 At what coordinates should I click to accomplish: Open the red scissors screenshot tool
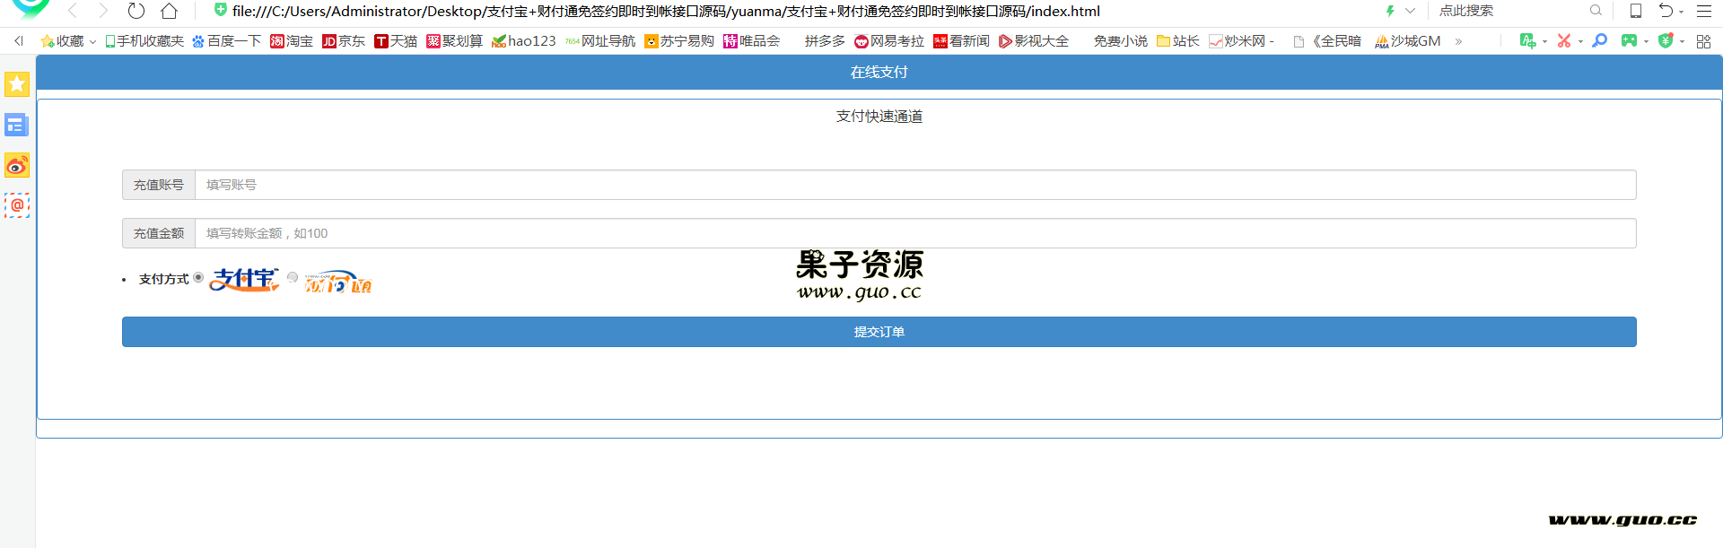click(x=1564, y=40)
